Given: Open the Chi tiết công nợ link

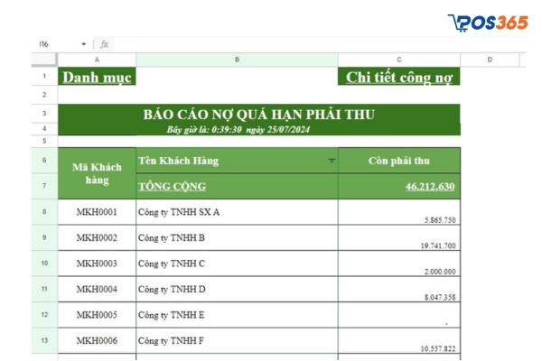Looking at the screenshot, I should point(399,77).
